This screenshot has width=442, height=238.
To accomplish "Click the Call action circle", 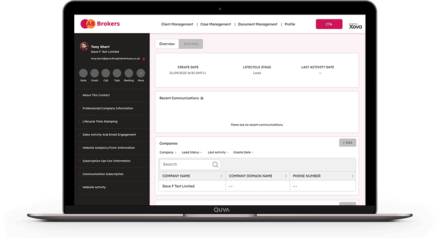I will coord(106,73).
